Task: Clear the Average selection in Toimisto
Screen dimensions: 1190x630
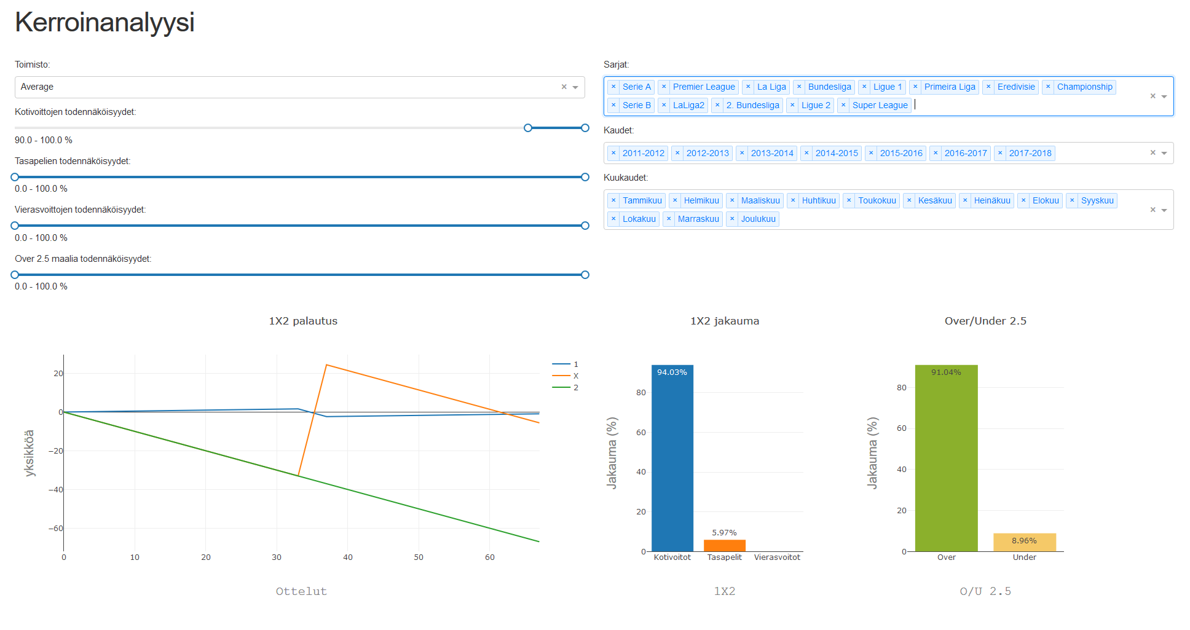Action: (x=564, y=87)
